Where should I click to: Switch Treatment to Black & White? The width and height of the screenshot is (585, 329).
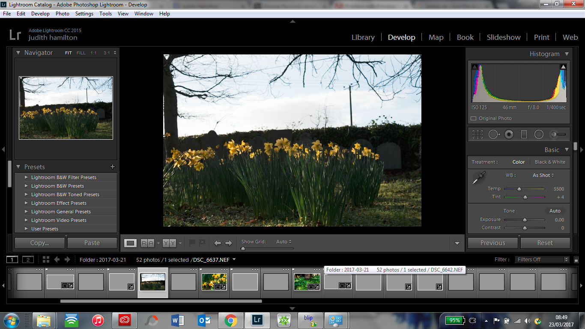pyautogui.click(x=550, y=162)
